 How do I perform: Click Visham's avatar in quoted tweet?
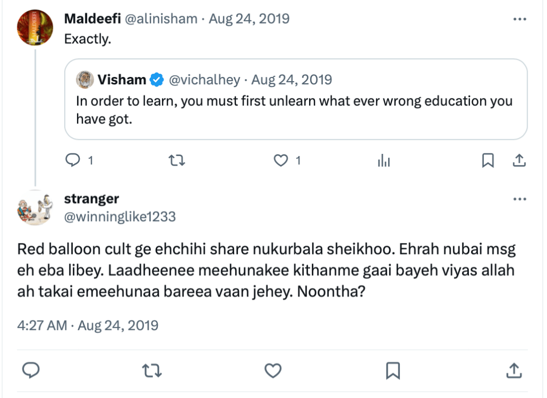84,80
